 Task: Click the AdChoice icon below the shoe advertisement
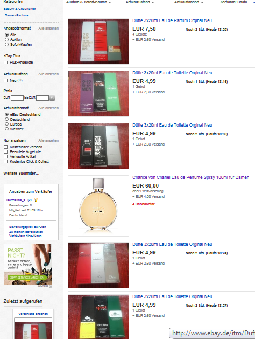pos(51,286)
